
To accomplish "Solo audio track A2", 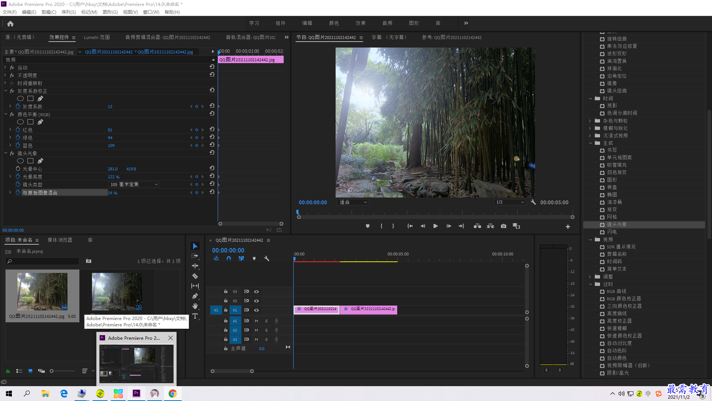I will 266,330.
